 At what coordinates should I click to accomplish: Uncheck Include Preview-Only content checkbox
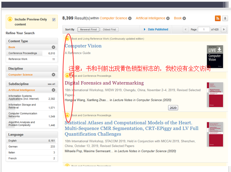coord(54,20)
